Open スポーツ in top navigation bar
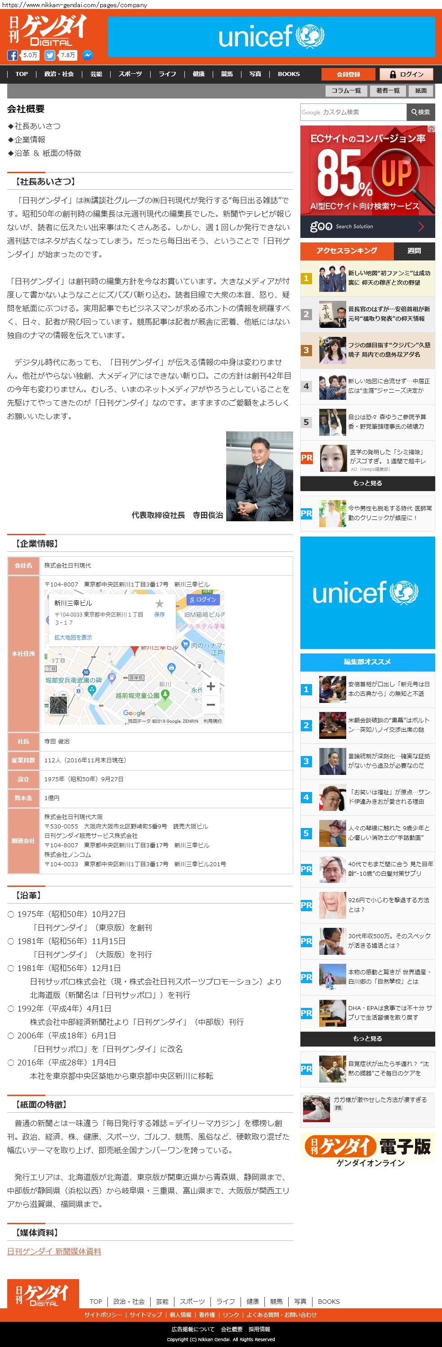This screenshot has height=1347, width=442. coord(130,74)
